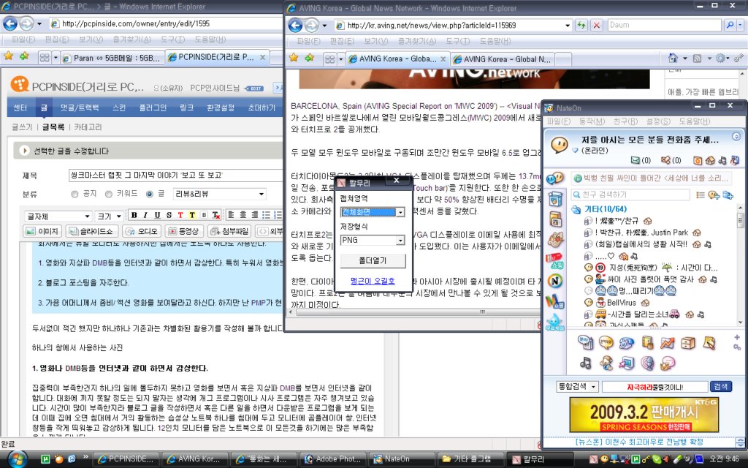Image resolution: width=748 pixels, height=468 pixels.
Task: Open the 리뷰&리뷰 category dropdown
Action: (219, 194)
